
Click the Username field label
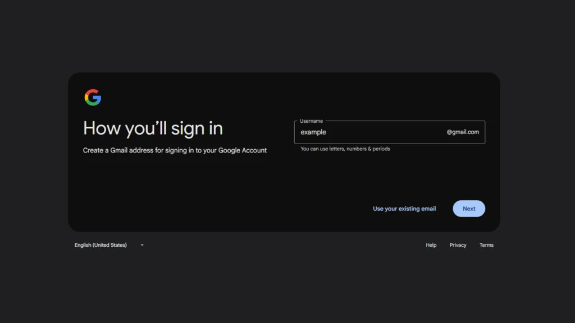[311, 121]
